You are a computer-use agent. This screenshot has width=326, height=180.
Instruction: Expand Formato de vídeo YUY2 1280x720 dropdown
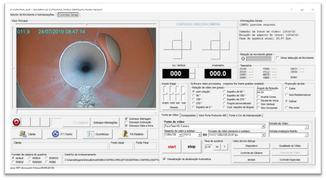263,135
